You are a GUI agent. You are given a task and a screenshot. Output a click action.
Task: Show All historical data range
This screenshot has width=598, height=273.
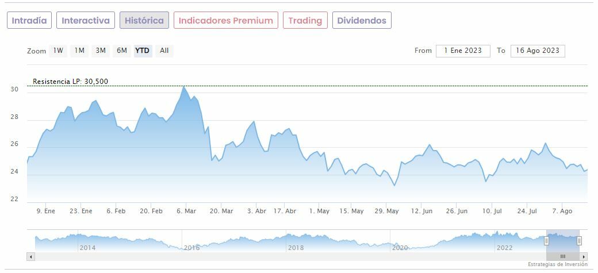pyautogui.click(x=164, y=51)
